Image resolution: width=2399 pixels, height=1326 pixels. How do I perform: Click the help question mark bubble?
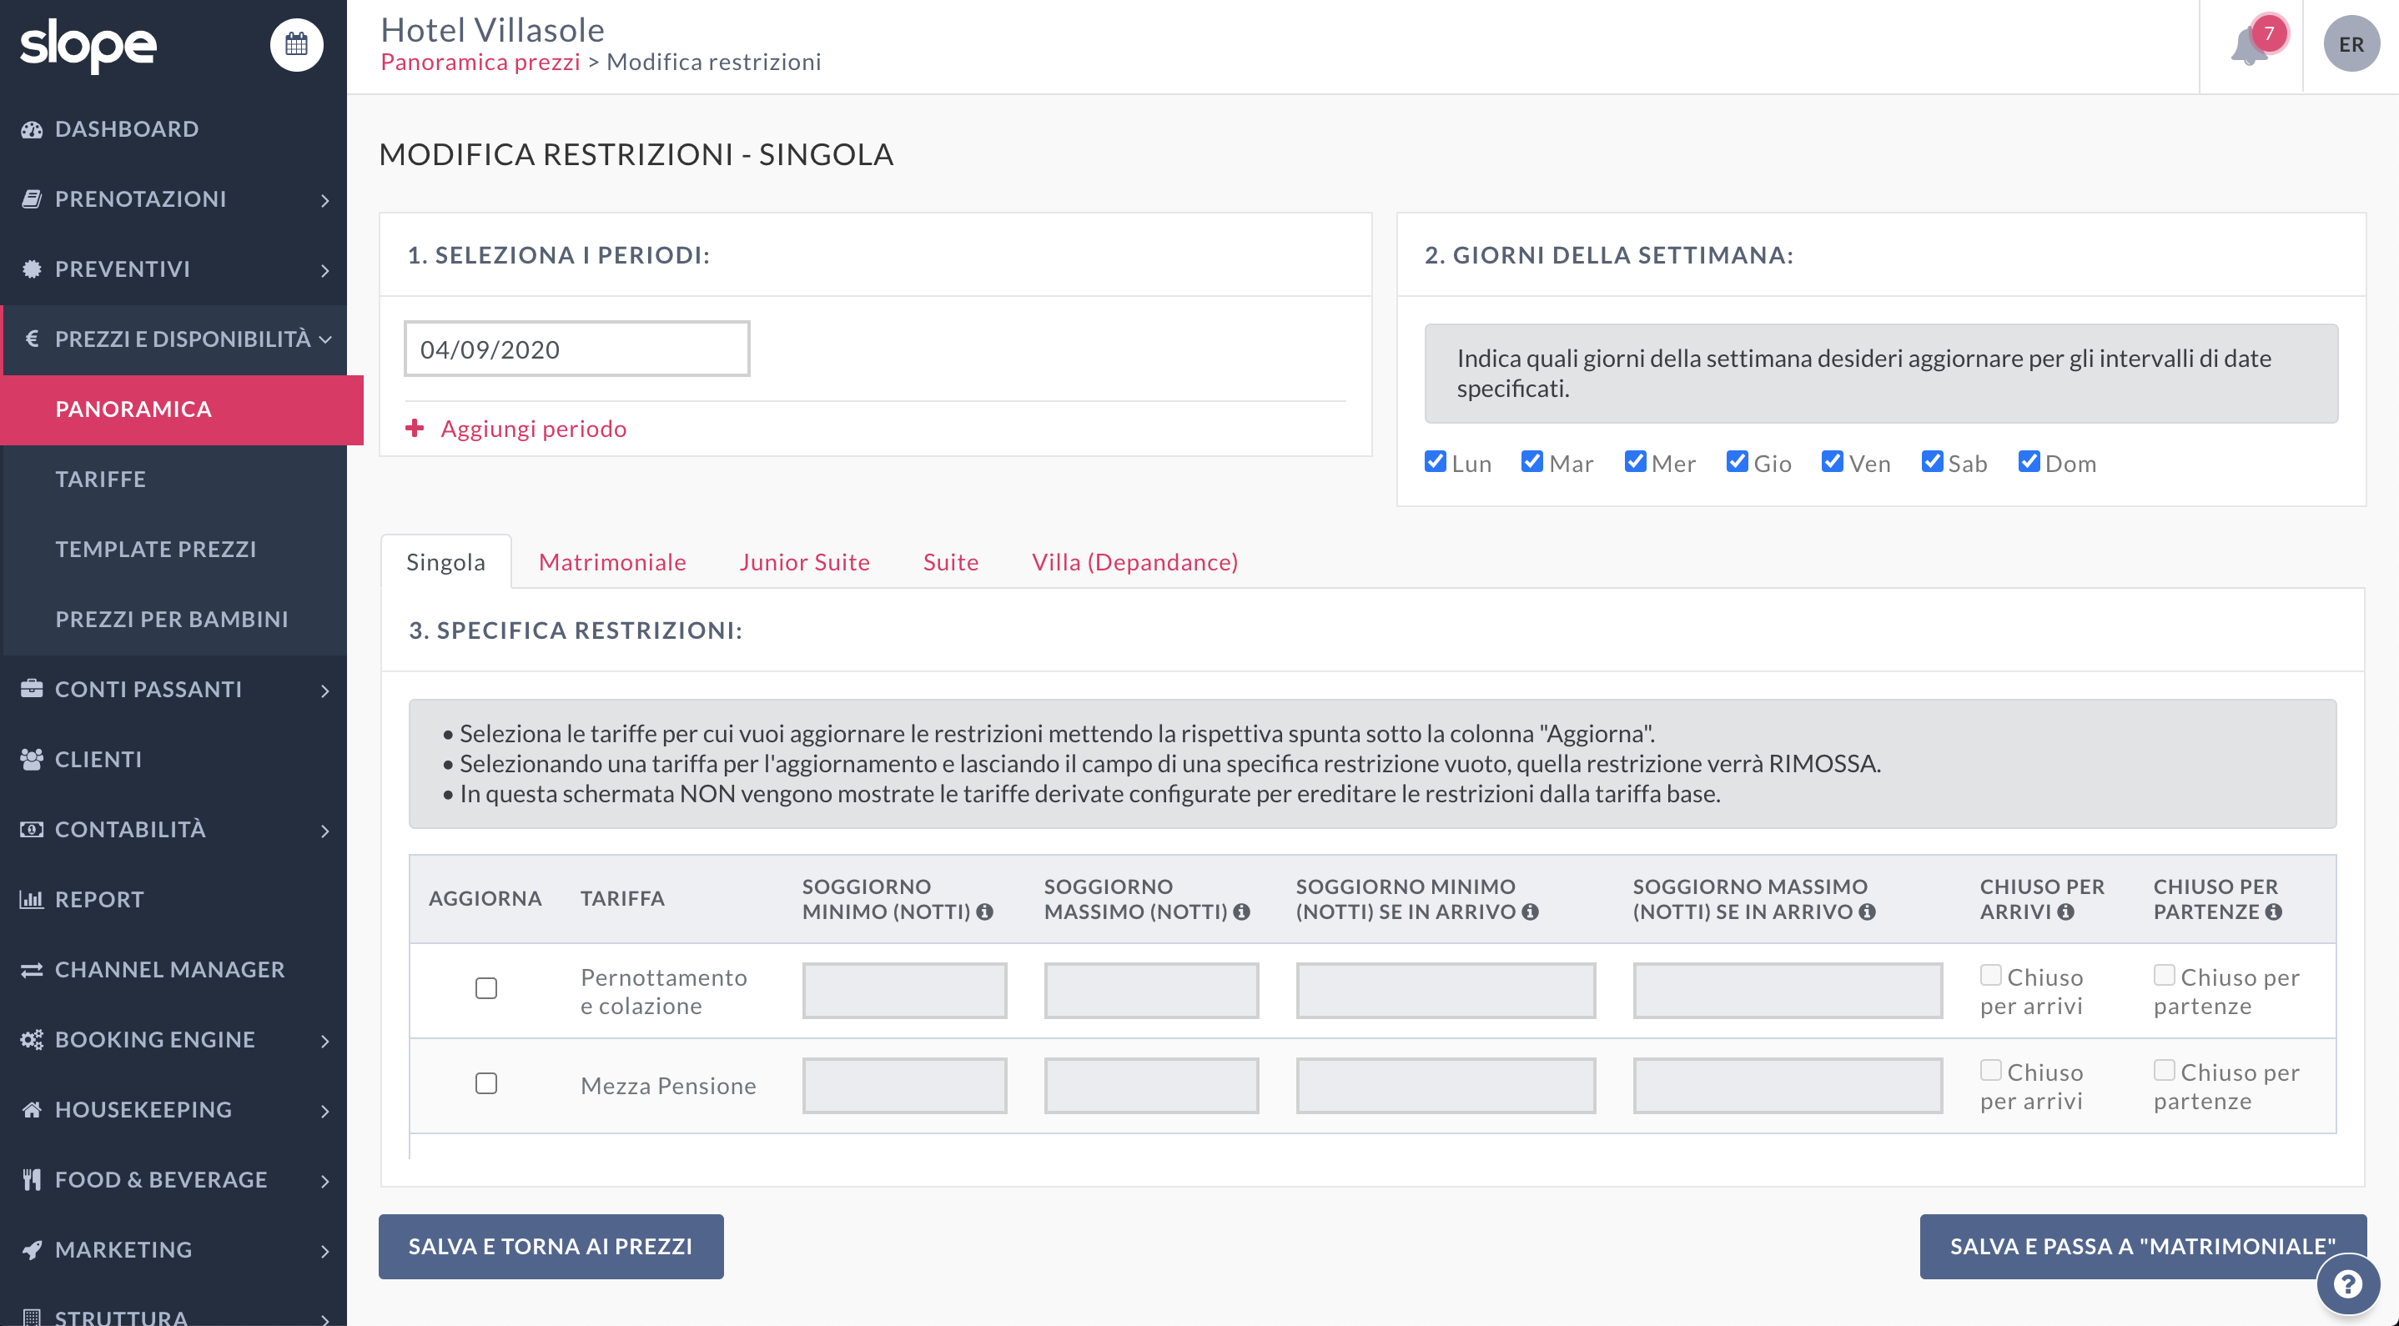[2348, 1284]
